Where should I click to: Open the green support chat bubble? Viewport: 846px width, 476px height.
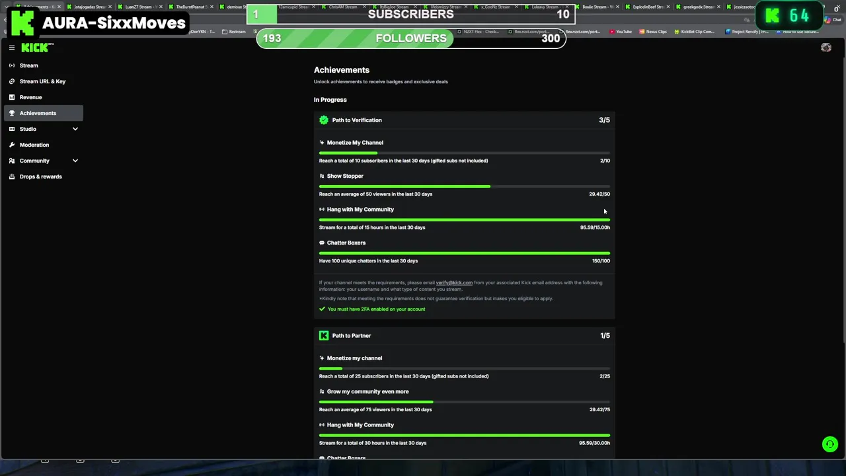[x=830, y=444]
